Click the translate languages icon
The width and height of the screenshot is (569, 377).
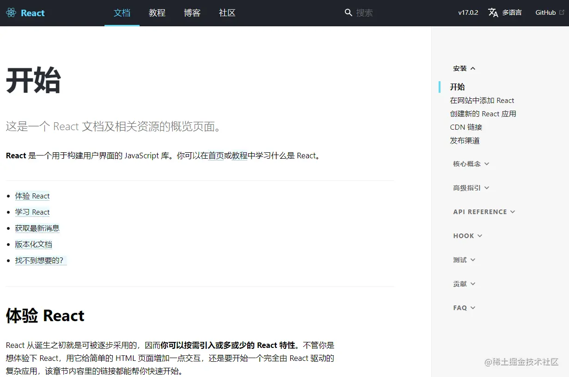tap(493, 12)
